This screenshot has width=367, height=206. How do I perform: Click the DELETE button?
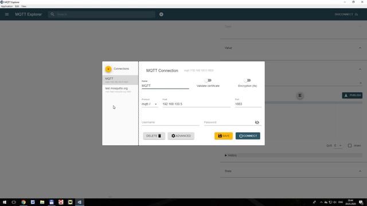coord(154,136)
